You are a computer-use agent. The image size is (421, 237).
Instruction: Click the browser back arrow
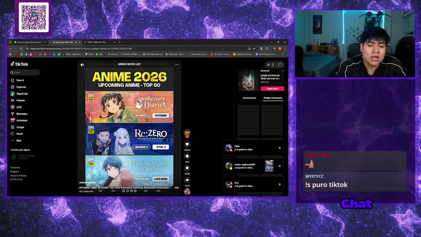[10, 49]
